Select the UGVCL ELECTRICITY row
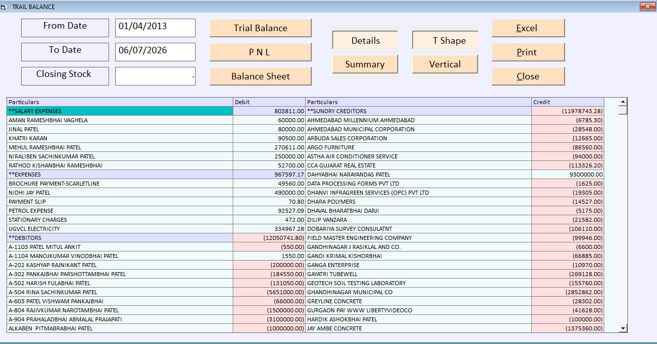The height and width of the screenshot is (344, 657). pos(120,229)
